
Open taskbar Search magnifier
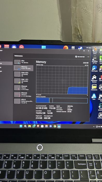tap(25, 126)
